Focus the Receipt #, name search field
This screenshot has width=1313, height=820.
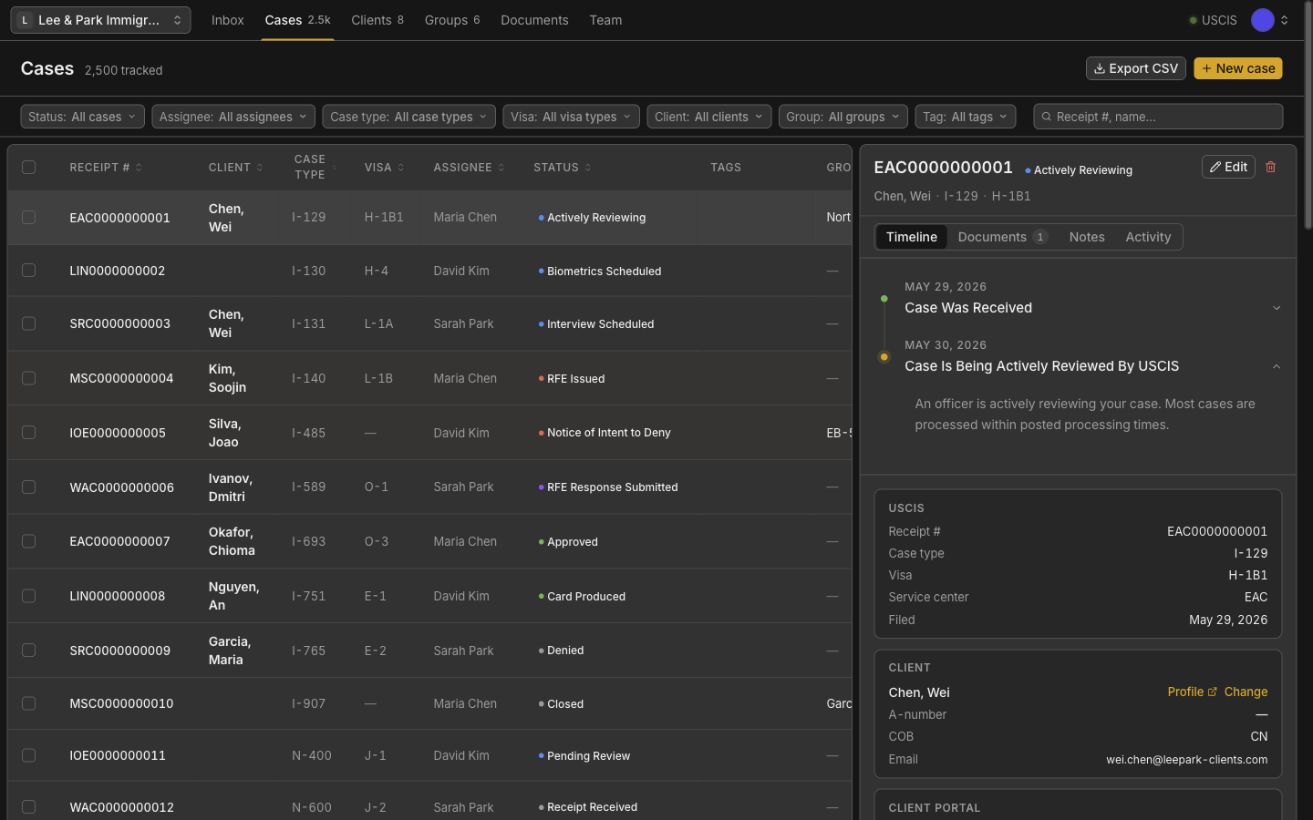(1158, 117)
